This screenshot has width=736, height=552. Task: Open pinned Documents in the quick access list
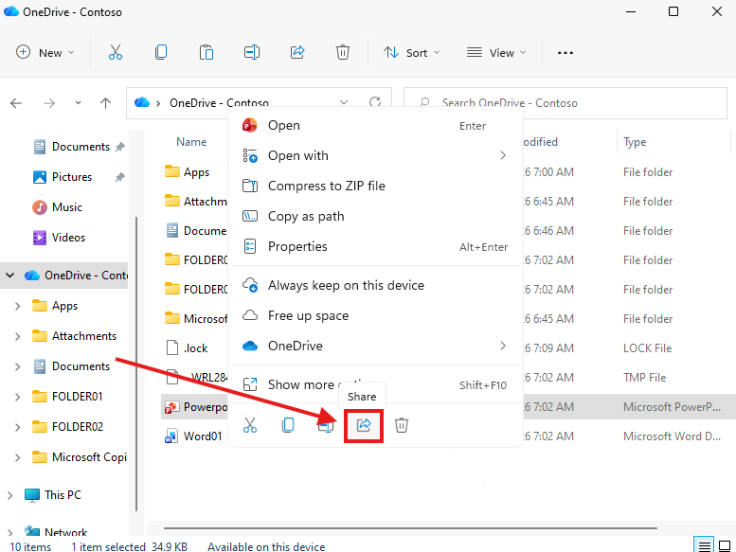[x=81, y=147]
